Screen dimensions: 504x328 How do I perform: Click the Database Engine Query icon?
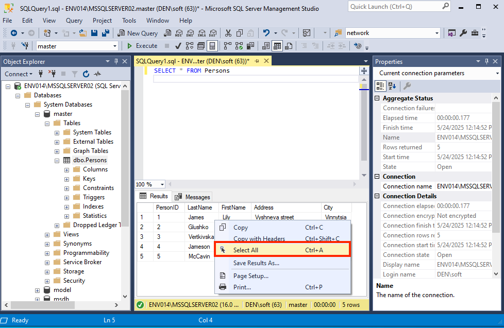[167, 33]
